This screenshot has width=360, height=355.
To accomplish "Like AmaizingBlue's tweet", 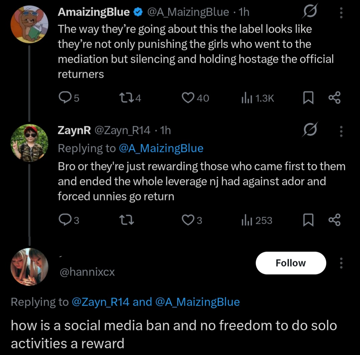I will pos(188,98).
